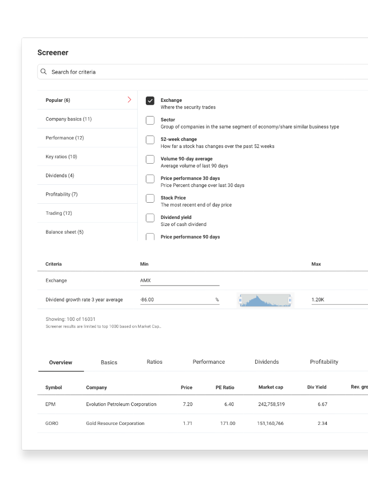This screenshot has width=368, height=477.
Task: Tick the 52-week change checkbox
Action: point(150,140)
